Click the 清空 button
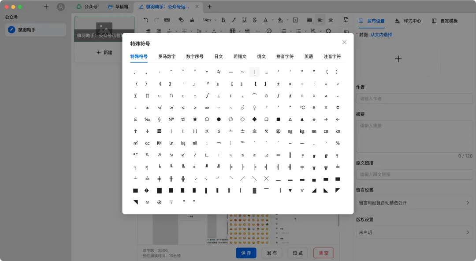476x261 pixels. coord(324,253)
